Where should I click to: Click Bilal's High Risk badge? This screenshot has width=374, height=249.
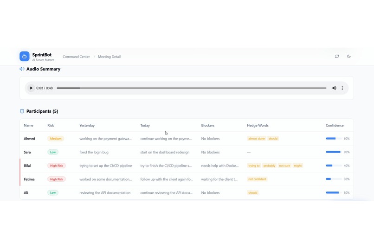57,166
